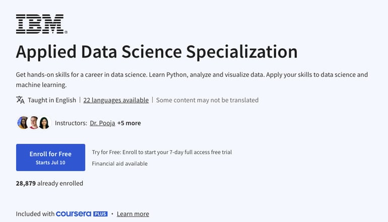Click the IBM logo
Viewport: 388px width, 222px height.
coord(40,24)
